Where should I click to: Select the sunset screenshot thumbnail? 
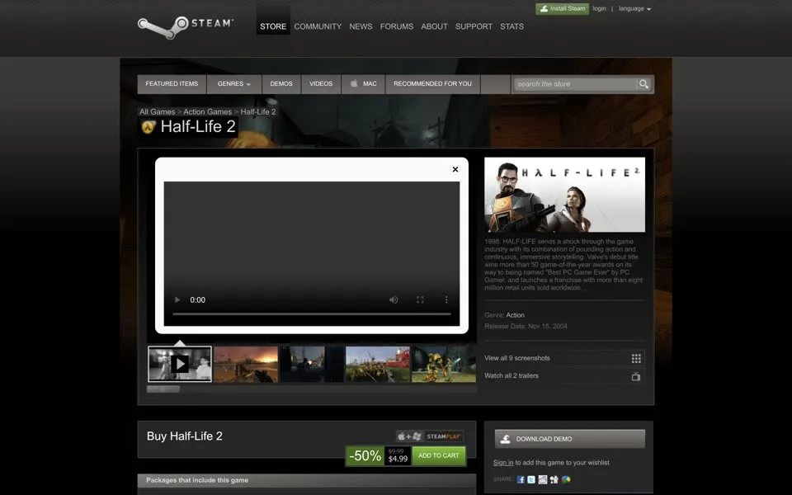click(x=246, y=364)
